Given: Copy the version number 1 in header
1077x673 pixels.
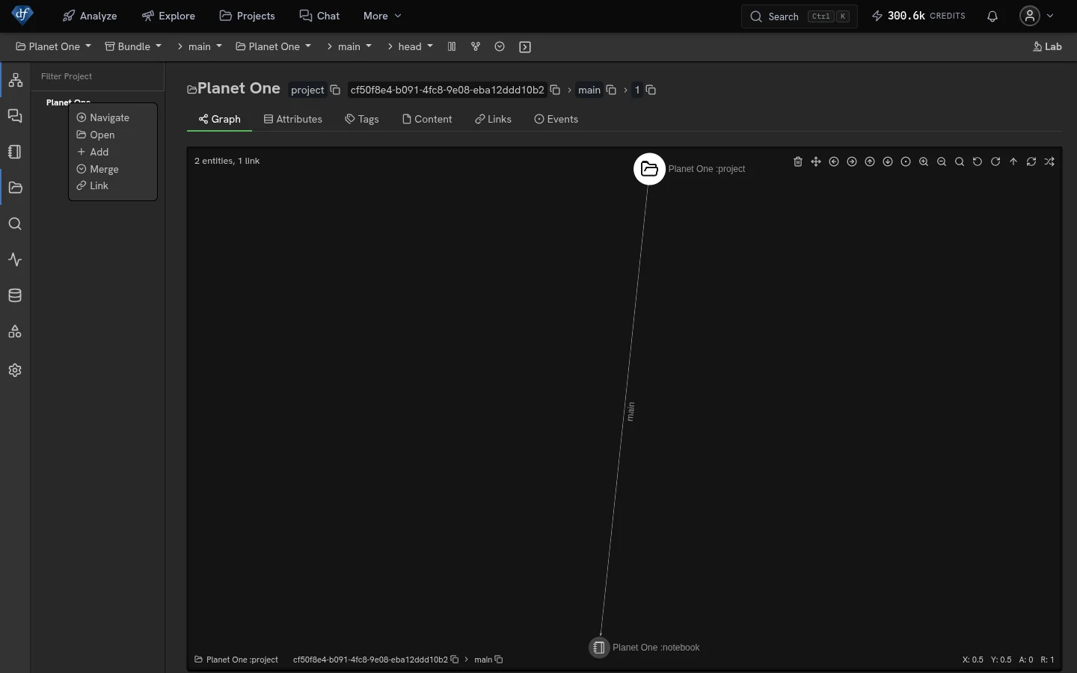Looking at the screenshot, I should point(651,90).
